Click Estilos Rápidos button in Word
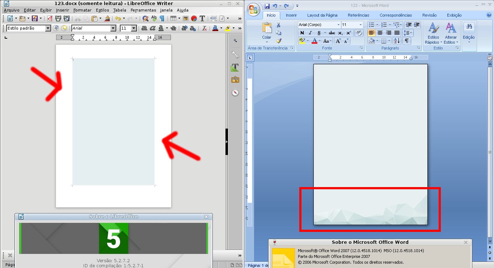494x268 pixels. (x=434, y=33)
